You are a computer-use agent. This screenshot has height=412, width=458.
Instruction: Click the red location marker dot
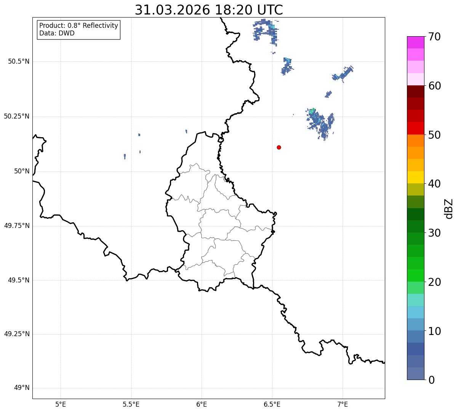279,147
